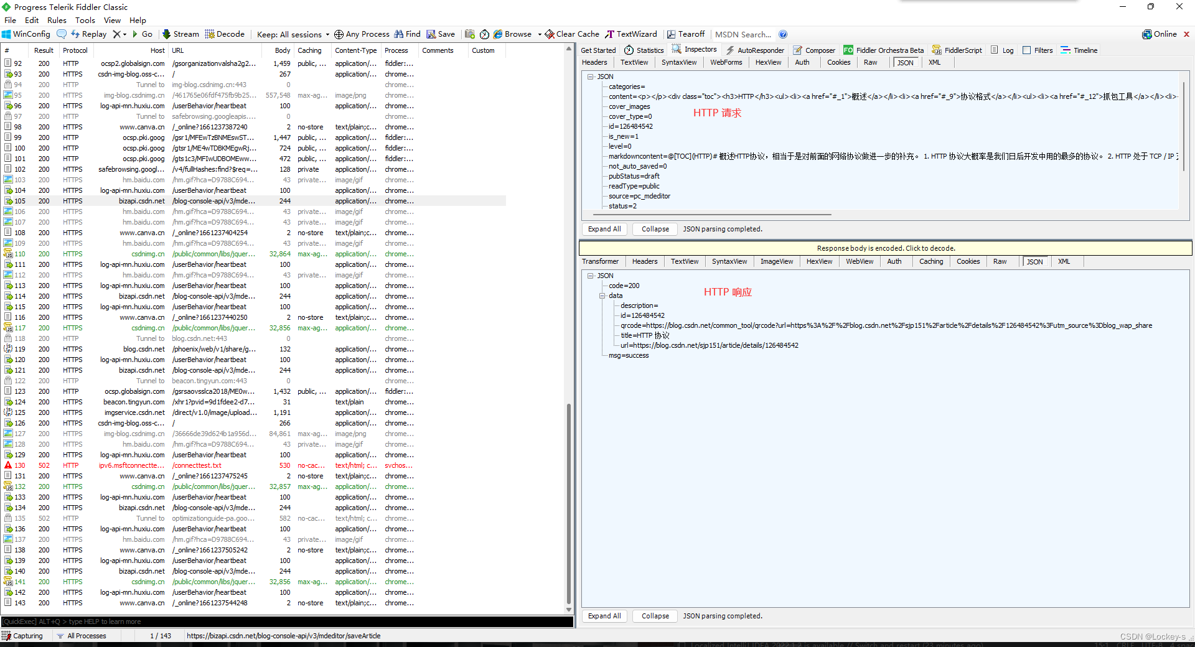Viewport: 1195px width, 647px height.
Task: Click response pane Collapse button
Action: click(x=655, y=616)
